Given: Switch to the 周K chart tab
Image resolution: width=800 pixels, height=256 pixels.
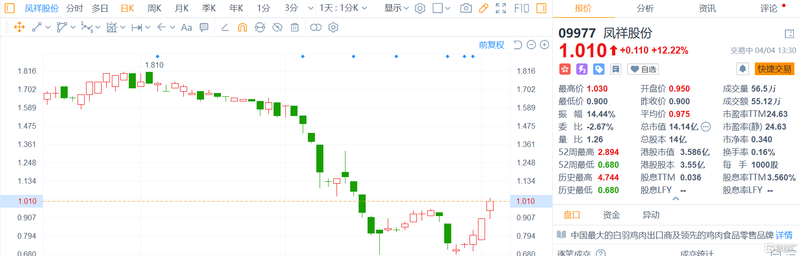Looking at the screenshot, I should [154, 8].
